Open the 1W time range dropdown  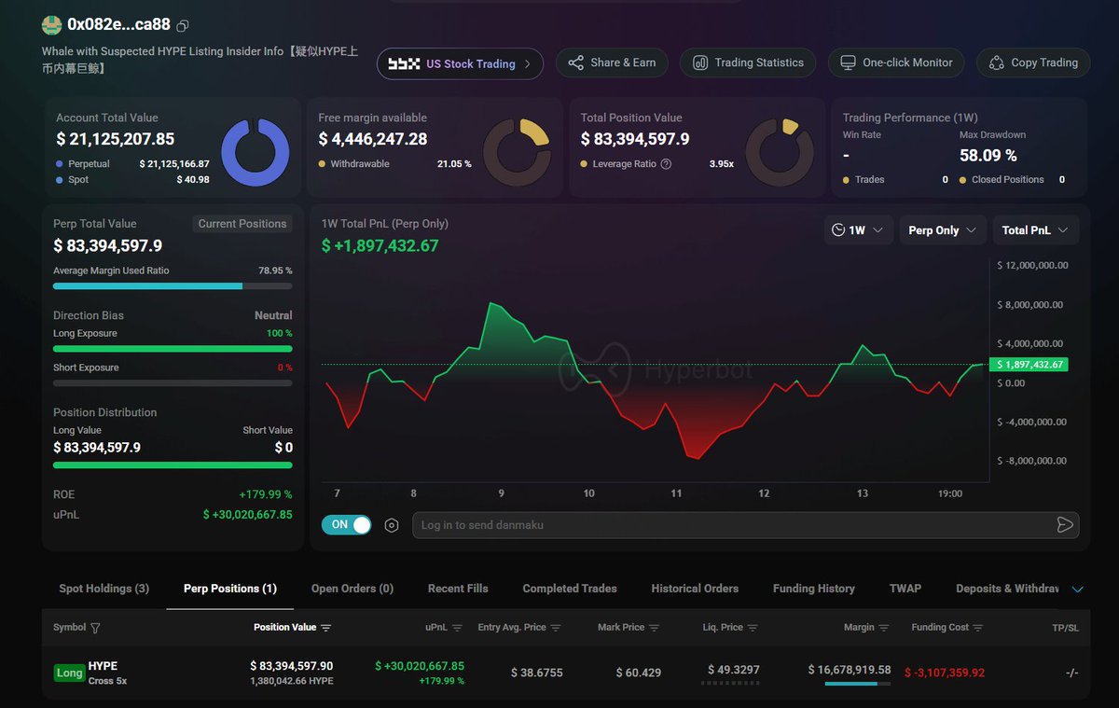(859, 230)
